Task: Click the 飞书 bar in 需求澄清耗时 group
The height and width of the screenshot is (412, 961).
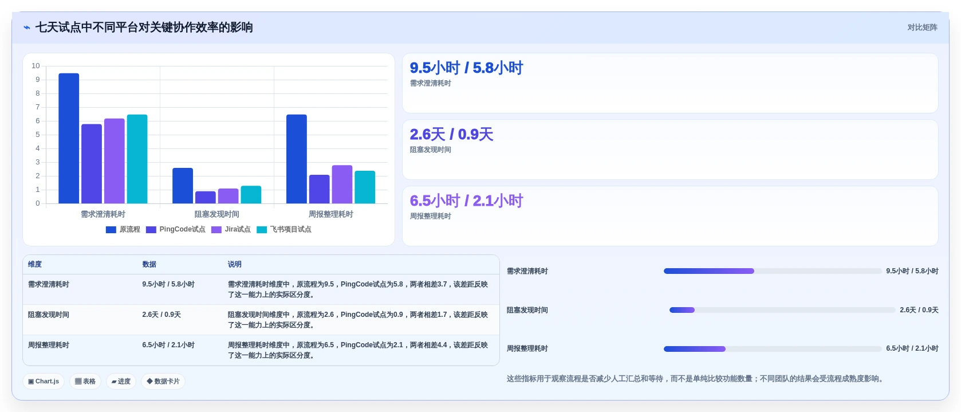Action: click(x=137, y=159)
